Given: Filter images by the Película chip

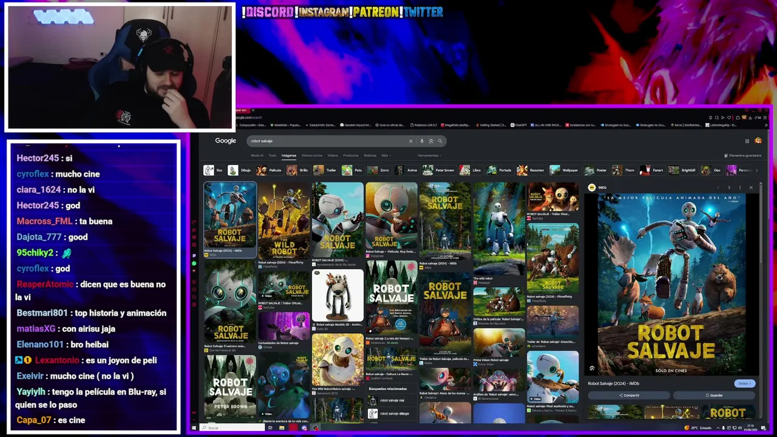Looking at the screenshot, I should pyautogui.click(x=270, y=171).
